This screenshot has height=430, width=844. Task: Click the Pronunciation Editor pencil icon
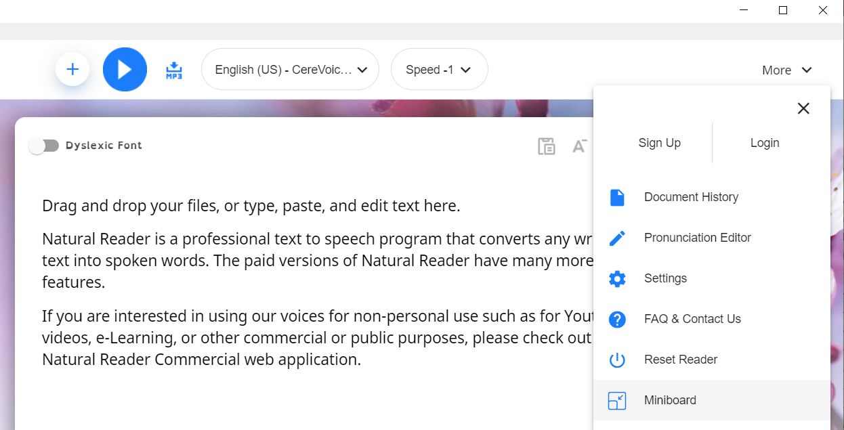(x=617, y=238)
